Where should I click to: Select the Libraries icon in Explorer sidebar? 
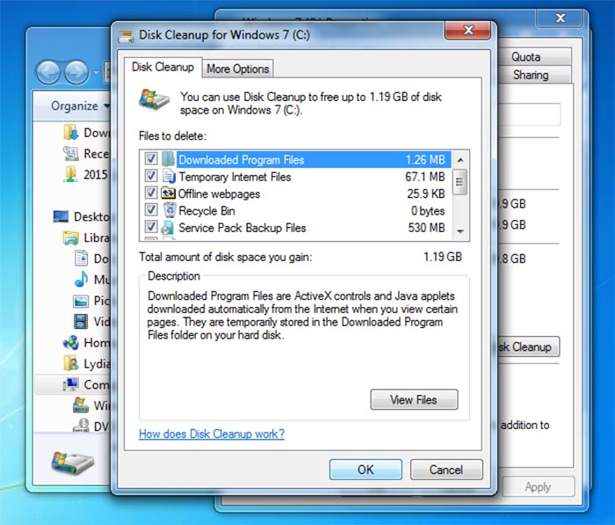70,237
